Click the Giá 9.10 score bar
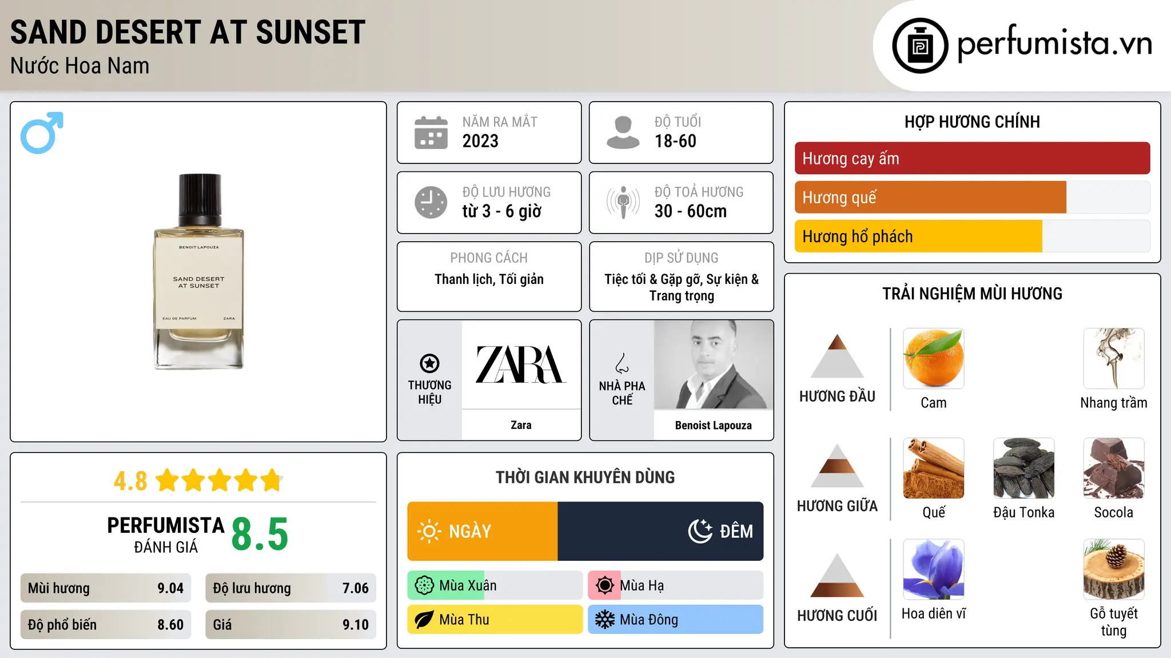The height and width of the screenshot is (658, 1171). pos(290,625)
